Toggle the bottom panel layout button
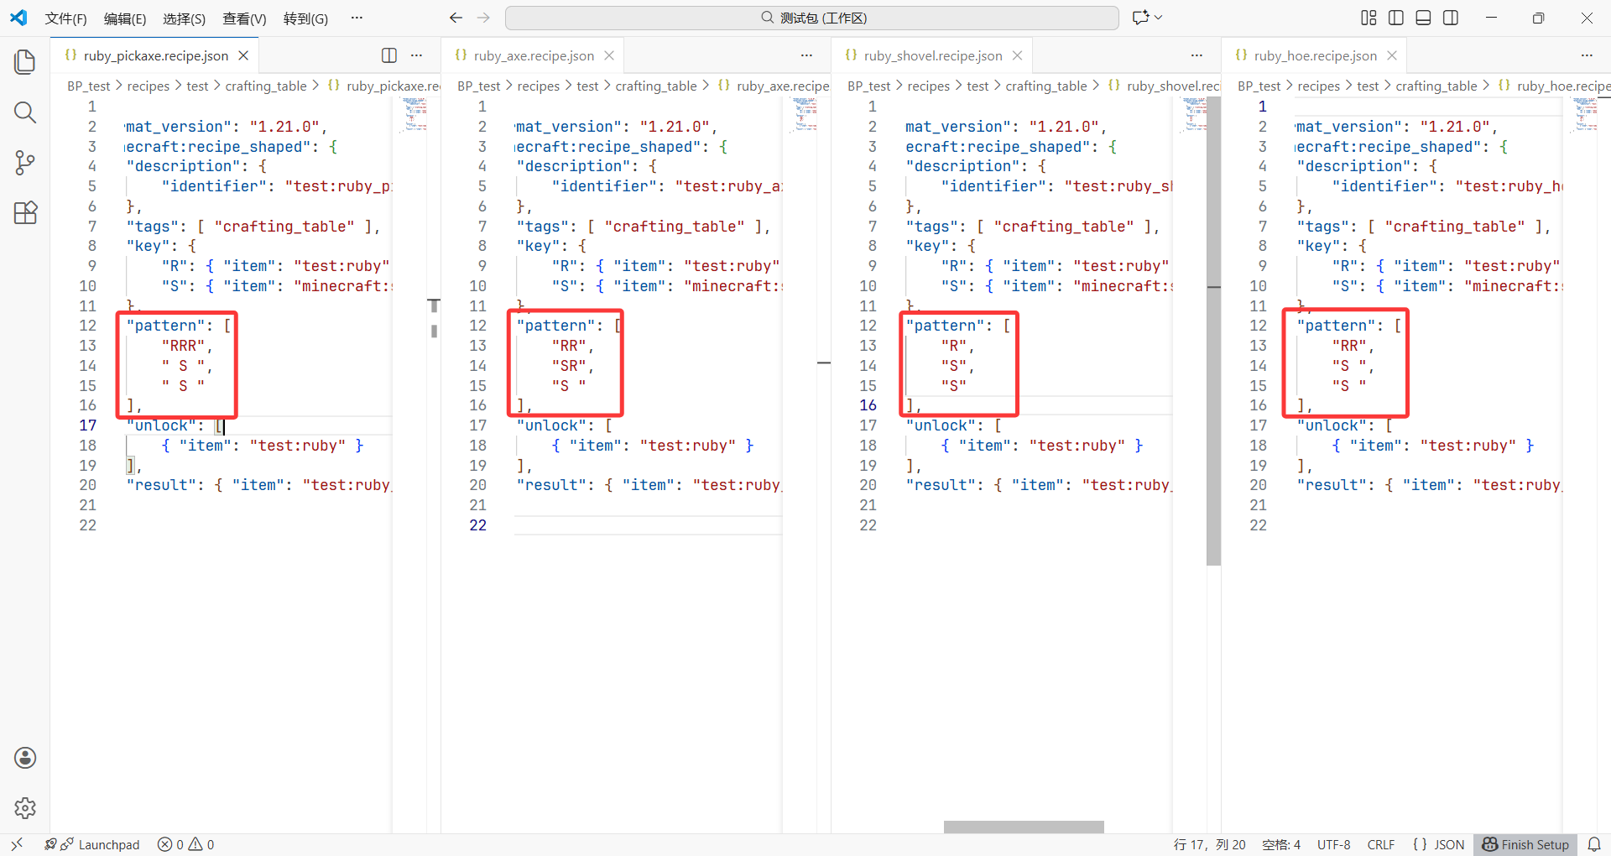The height and width of the screenshot is (856, 1611). (1423, 18)
